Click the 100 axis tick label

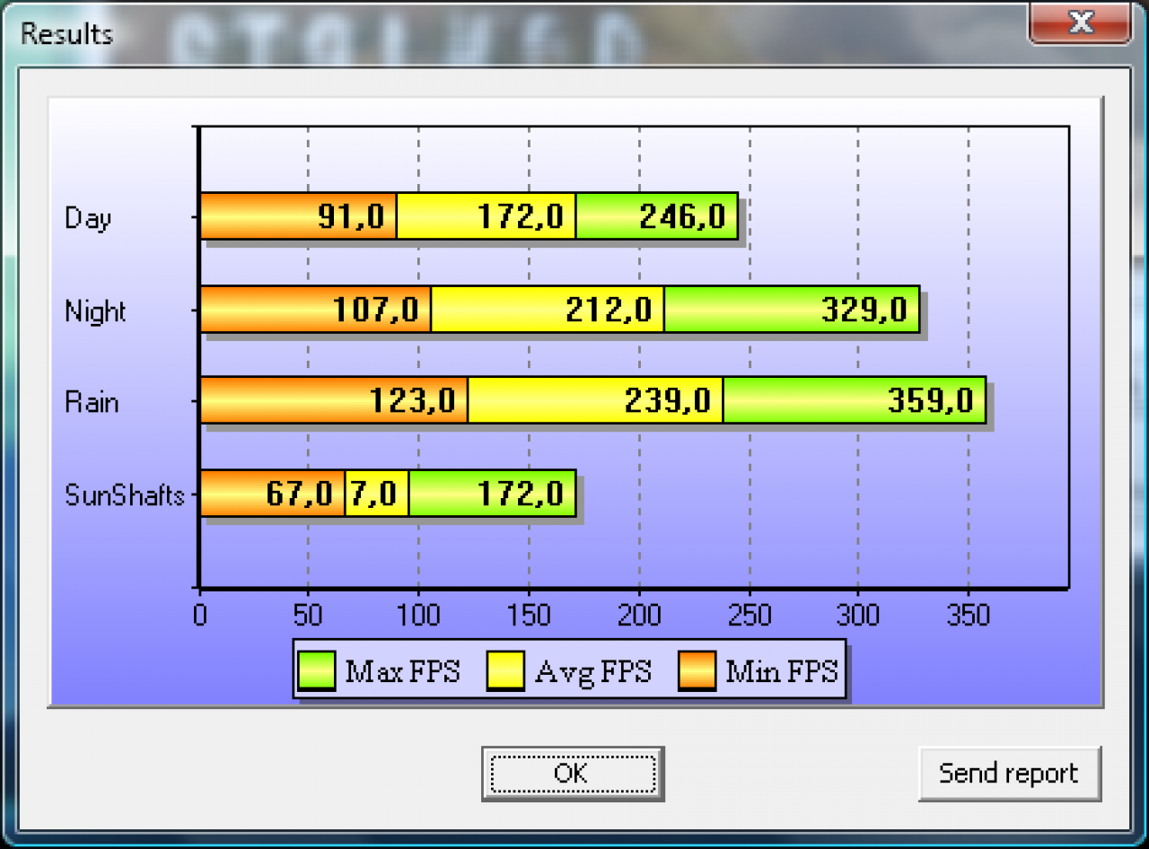[419, 615]
